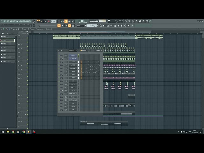Toggle Pattern/Song mode switch
The width and height of the screenshot is (204, 153).
tap(38, 21)
